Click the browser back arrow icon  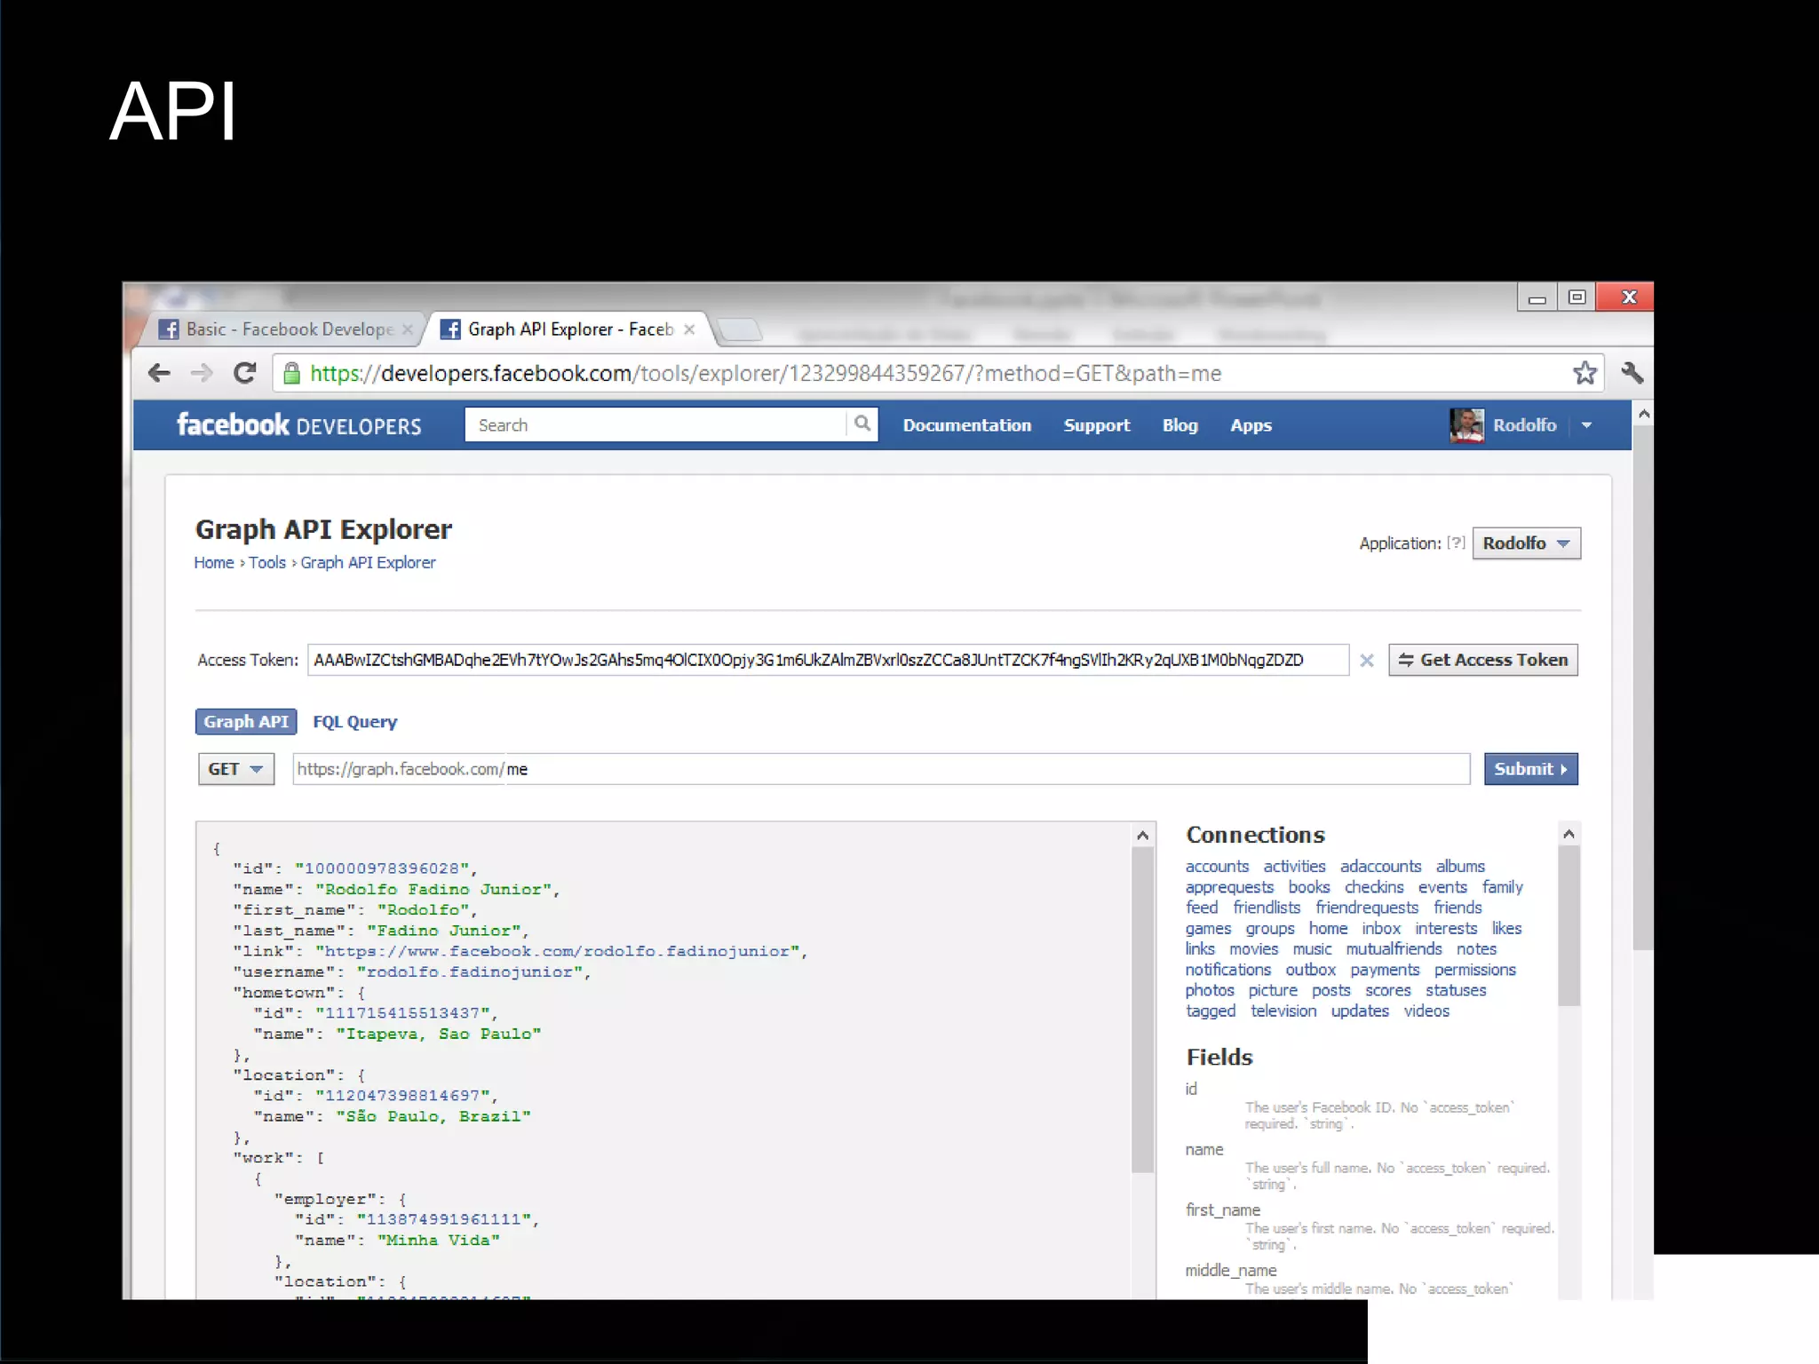(x=160, y=373)
